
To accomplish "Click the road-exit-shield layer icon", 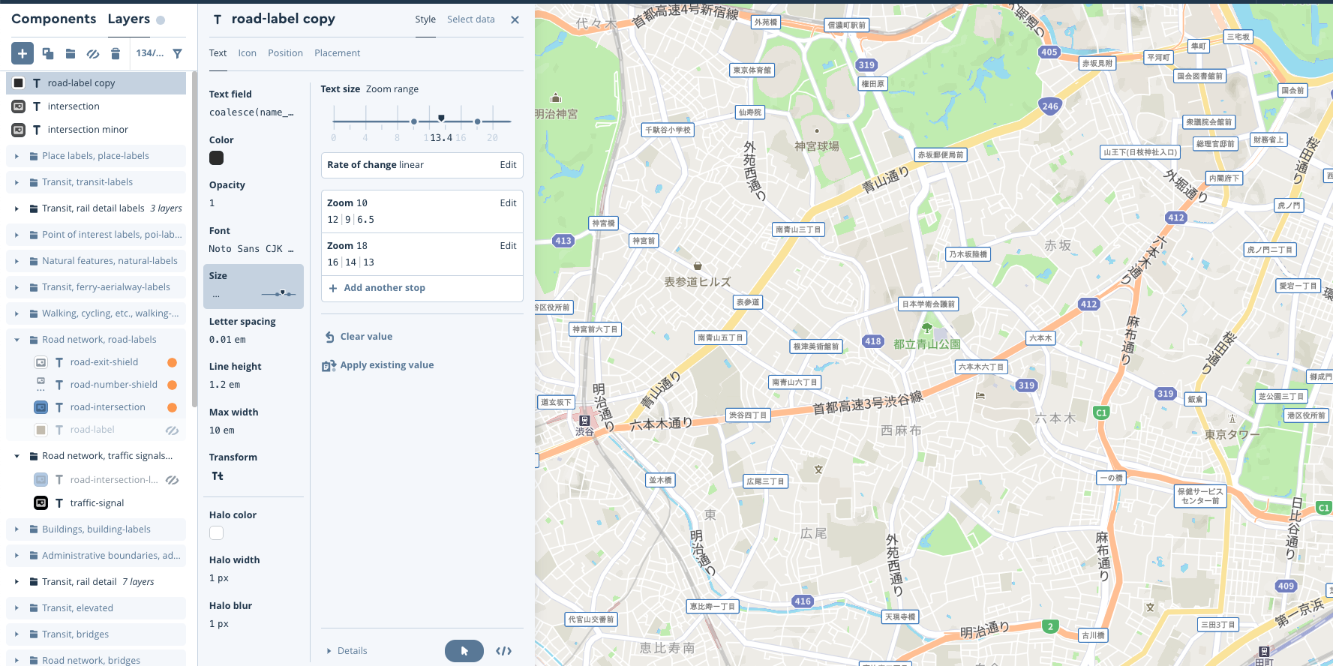I will [x=41, y=362].
